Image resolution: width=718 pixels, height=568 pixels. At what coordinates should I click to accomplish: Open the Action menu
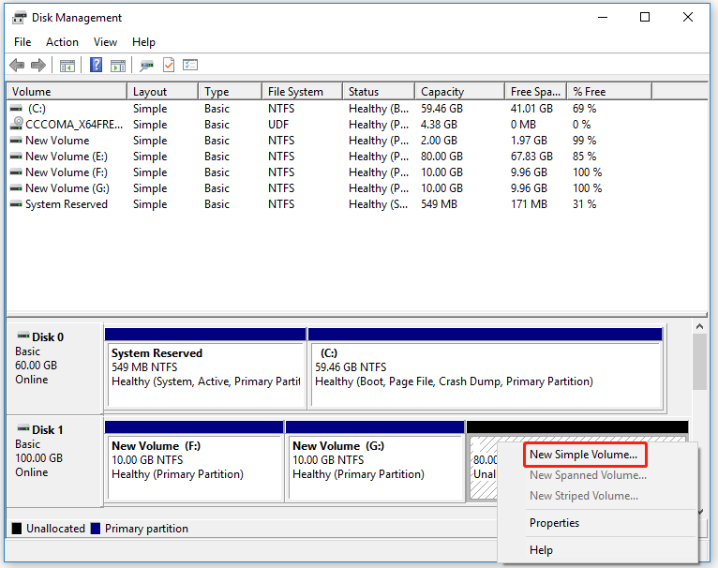pos(62,42)
